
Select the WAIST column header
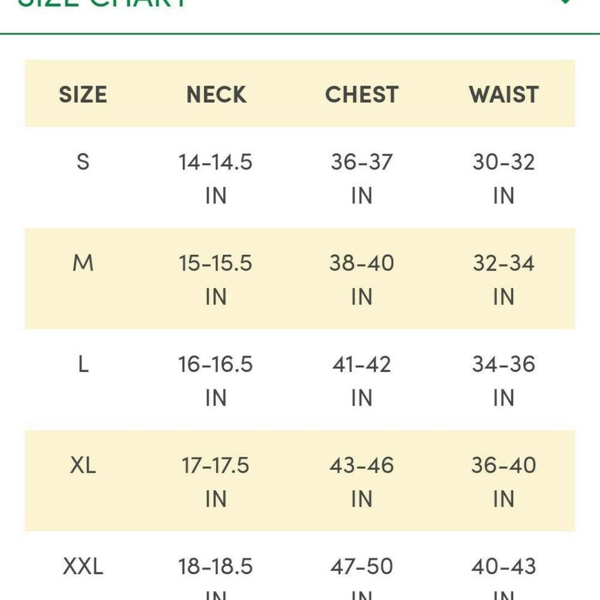pos(503,95)
